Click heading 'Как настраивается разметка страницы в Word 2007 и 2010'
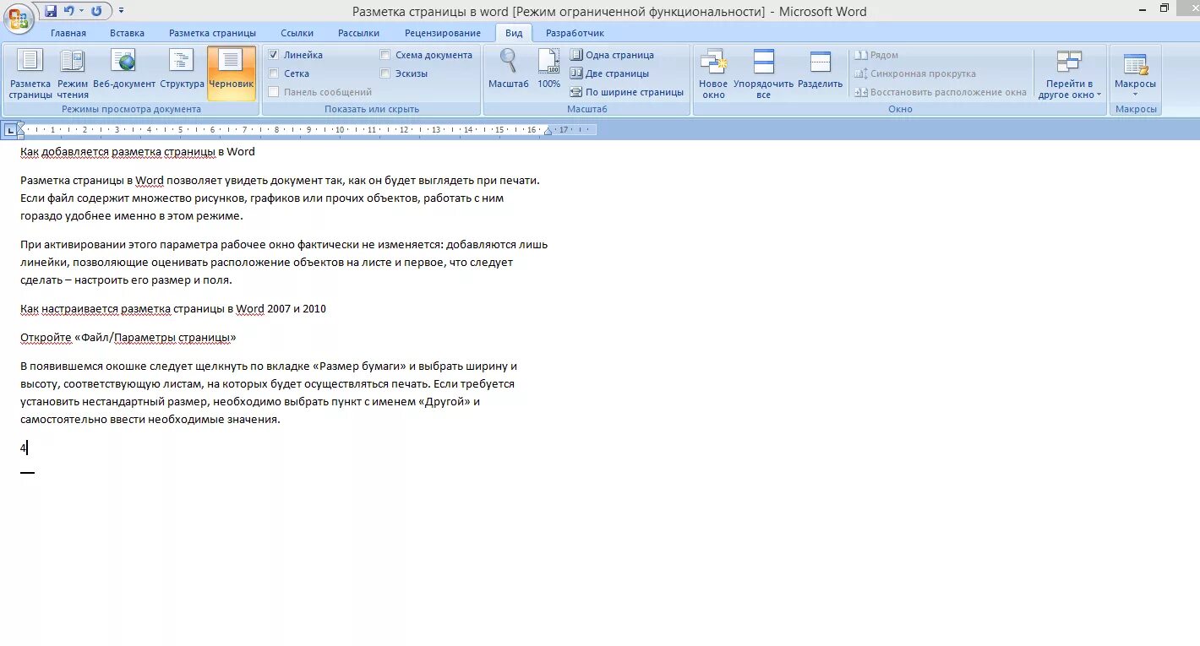The image size is (1200, 646). click(x=173, y=309)
